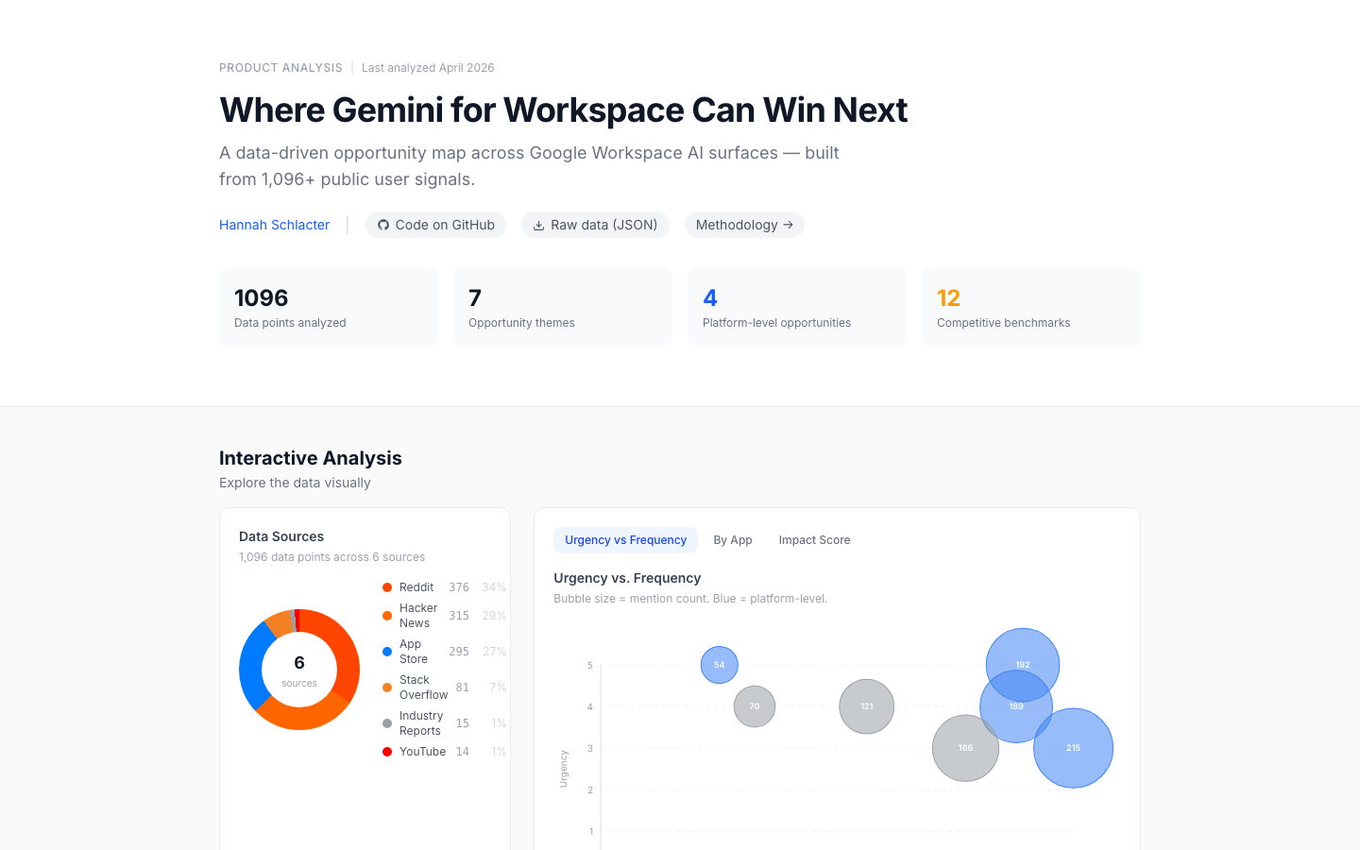Open Hannah Schlacter author link
Screen dimensions: 1360x850
tap(274, 225)
